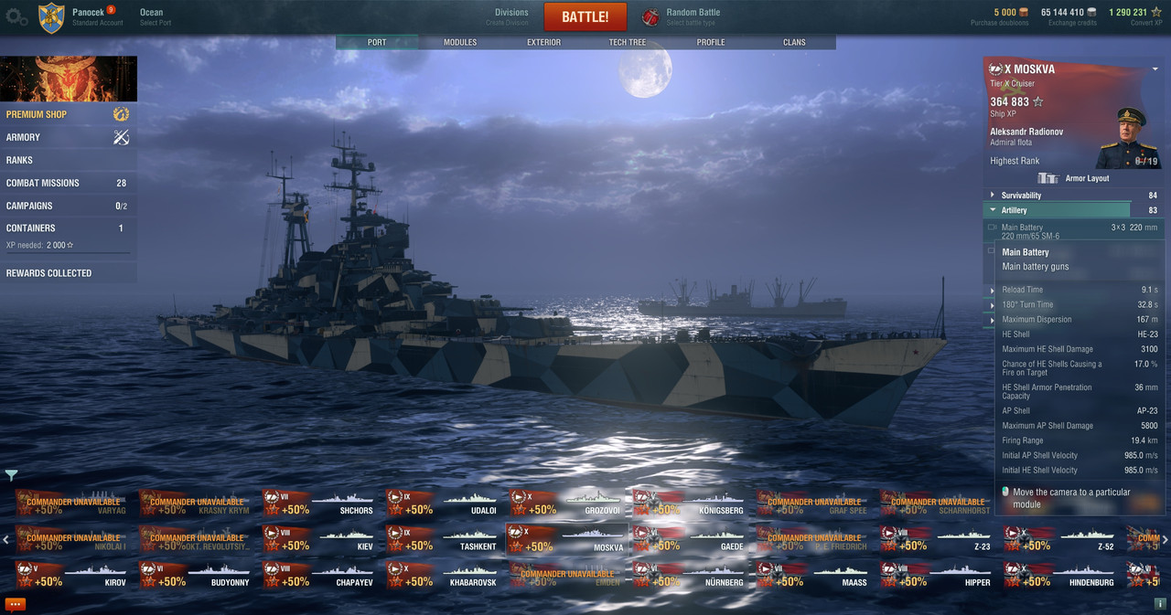This screenshot has width=1171, height=615.
Task: Click the clan emblem shield icon
Action: [x=51, y=18]
